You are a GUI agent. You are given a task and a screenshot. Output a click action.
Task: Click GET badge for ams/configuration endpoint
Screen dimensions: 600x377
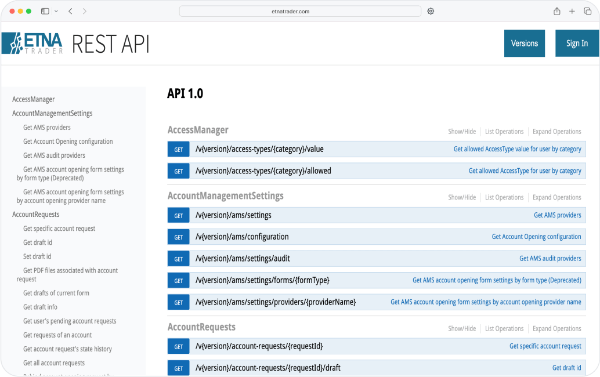point(178,237)
